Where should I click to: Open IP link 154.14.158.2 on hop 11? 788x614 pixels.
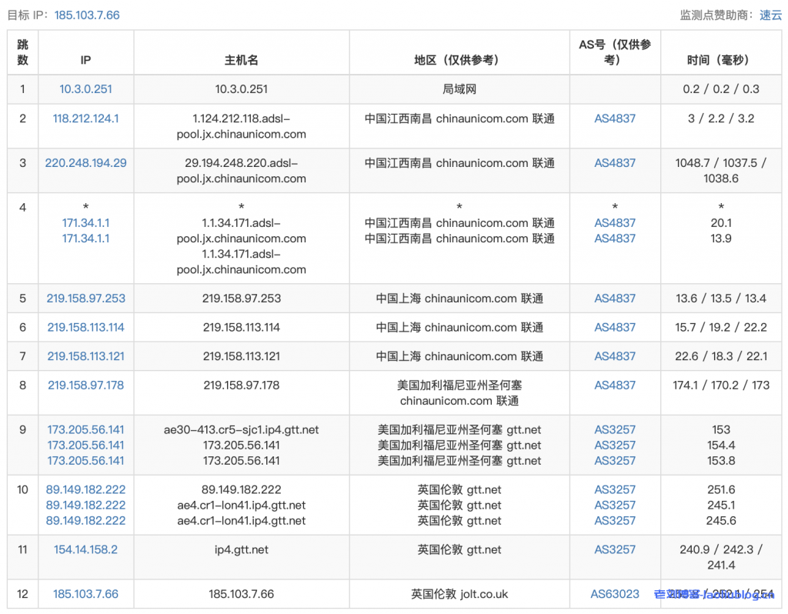[85, 549]
